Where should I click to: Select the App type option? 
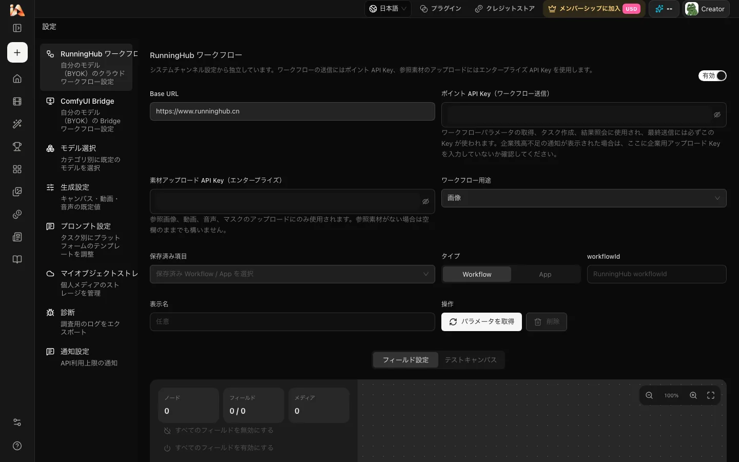click(545, 274)
